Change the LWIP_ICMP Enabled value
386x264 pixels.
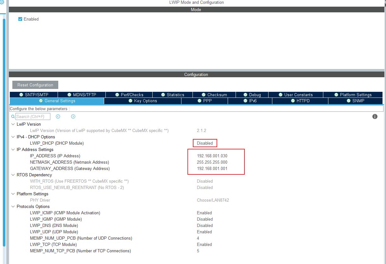point(204,213)
